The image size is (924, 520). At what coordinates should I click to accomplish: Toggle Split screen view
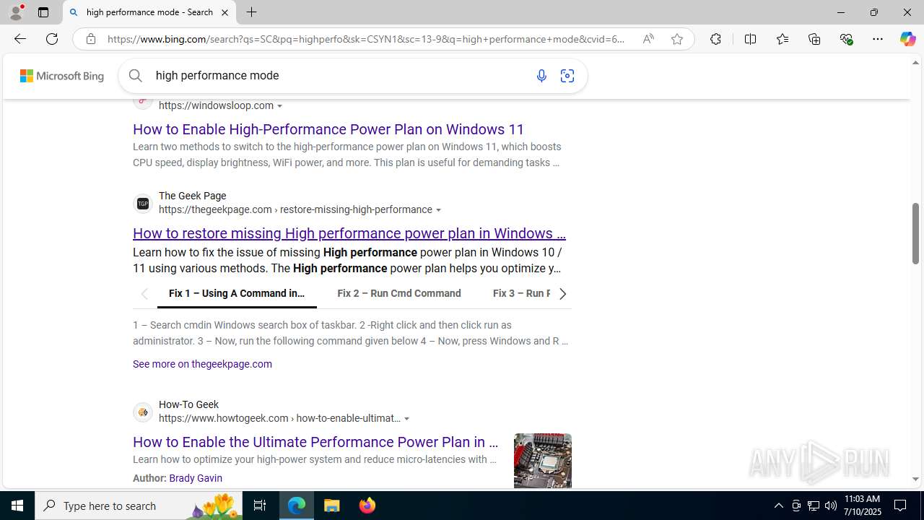click(750, 39)
